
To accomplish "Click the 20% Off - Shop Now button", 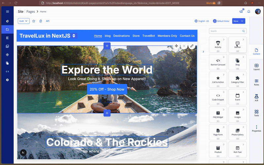I will coord(107,89).
